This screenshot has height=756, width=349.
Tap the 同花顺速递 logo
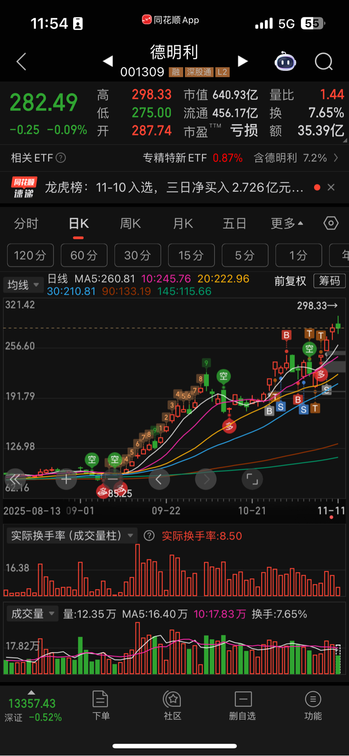pos(24,187)
